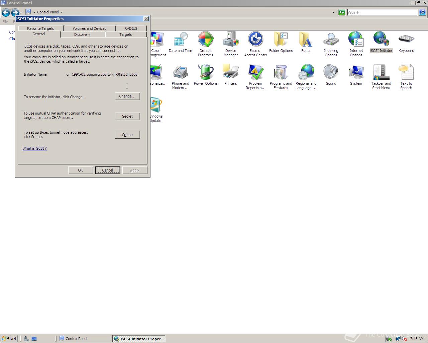Open the Fonts folder icon
The height and width of the screenshot is (343, 428).
(x=306, y=43)
